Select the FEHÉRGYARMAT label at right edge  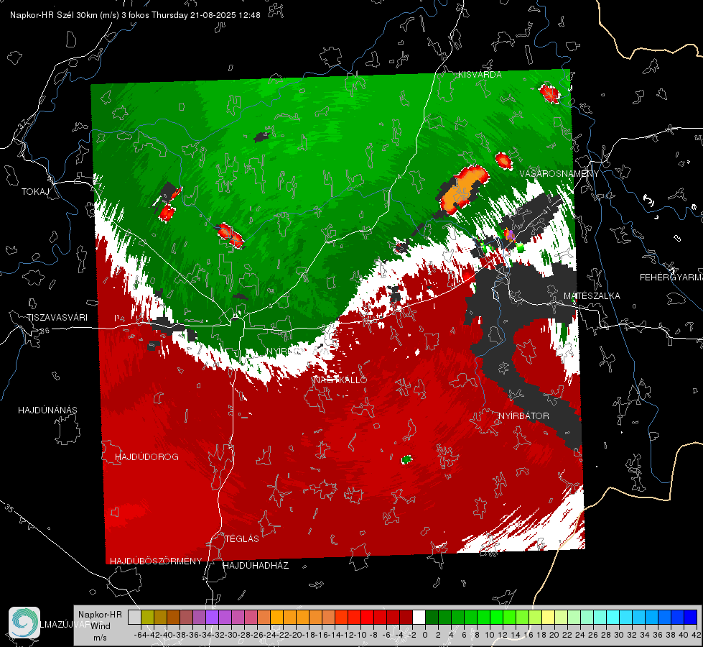[x=671, y=277]
